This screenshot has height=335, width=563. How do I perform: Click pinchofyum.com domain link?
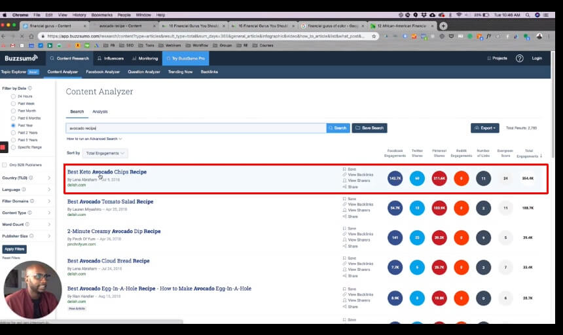(82, 244)
